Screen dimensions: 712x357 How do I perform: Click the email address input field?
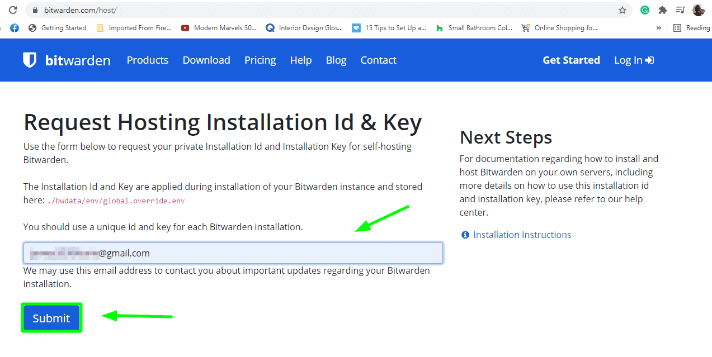(x=233, y=253)
